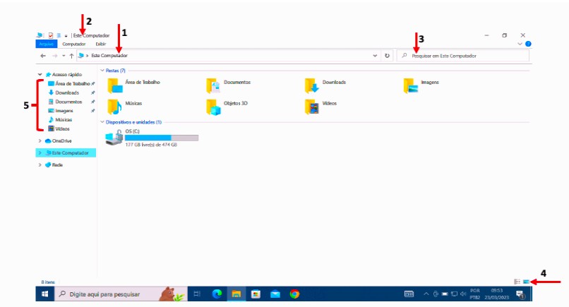This screenshot has height=307, width=569.
Task: Open the Customize Quick Access Toolbar dropdown
Action: point(66,36)
